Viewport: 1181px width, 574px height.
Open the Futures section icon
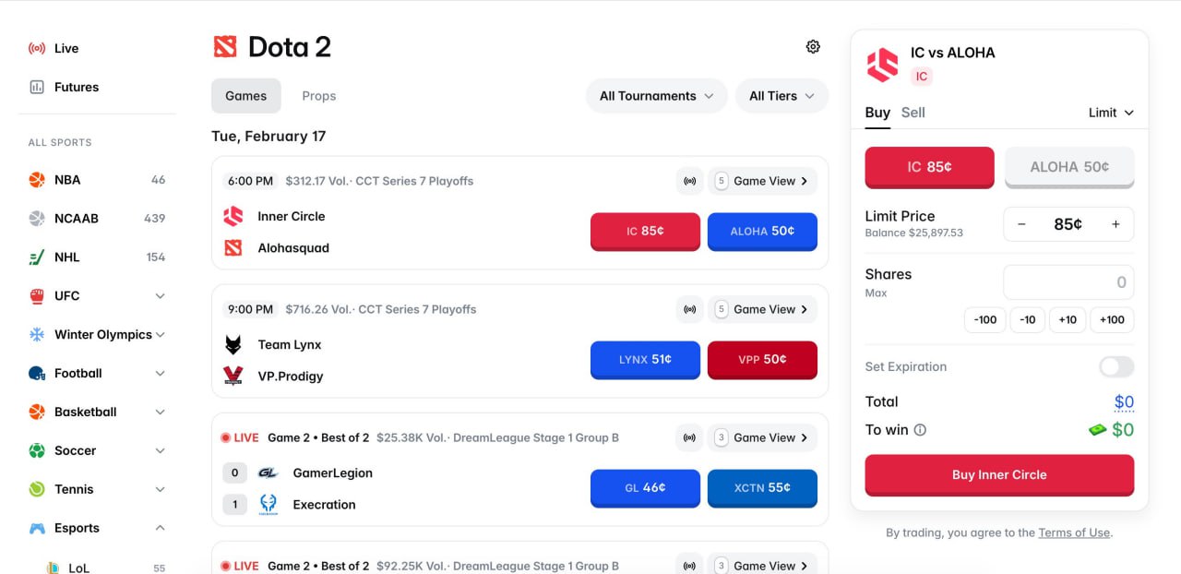(x=35, y=87)
